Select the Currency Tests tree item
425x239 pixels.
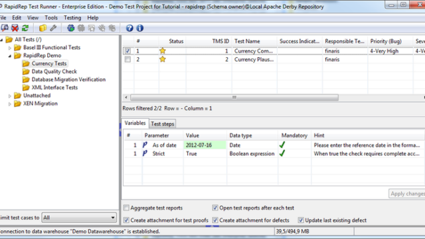(x=49, y=64)
